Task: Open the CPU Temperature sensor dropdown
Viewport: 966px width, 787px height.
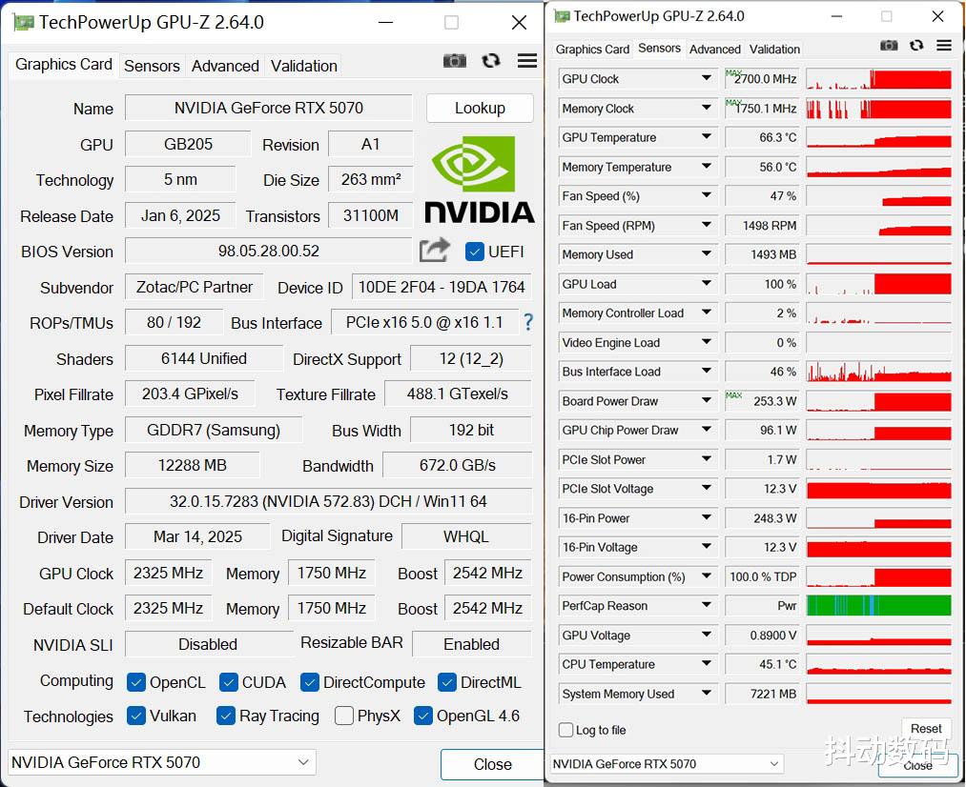Action: pos(706,663)
